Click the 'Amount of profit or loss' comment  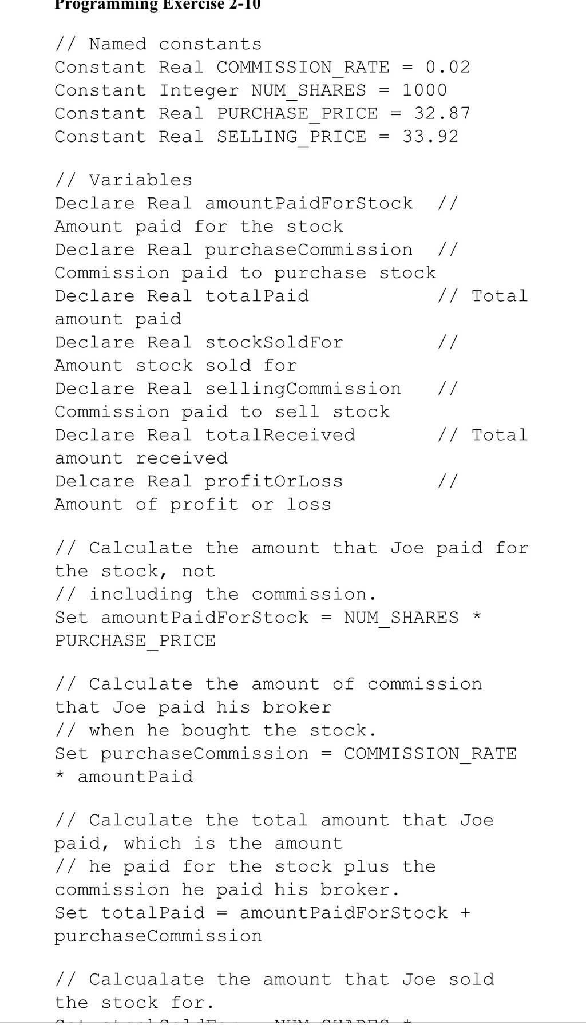point(193,505)
